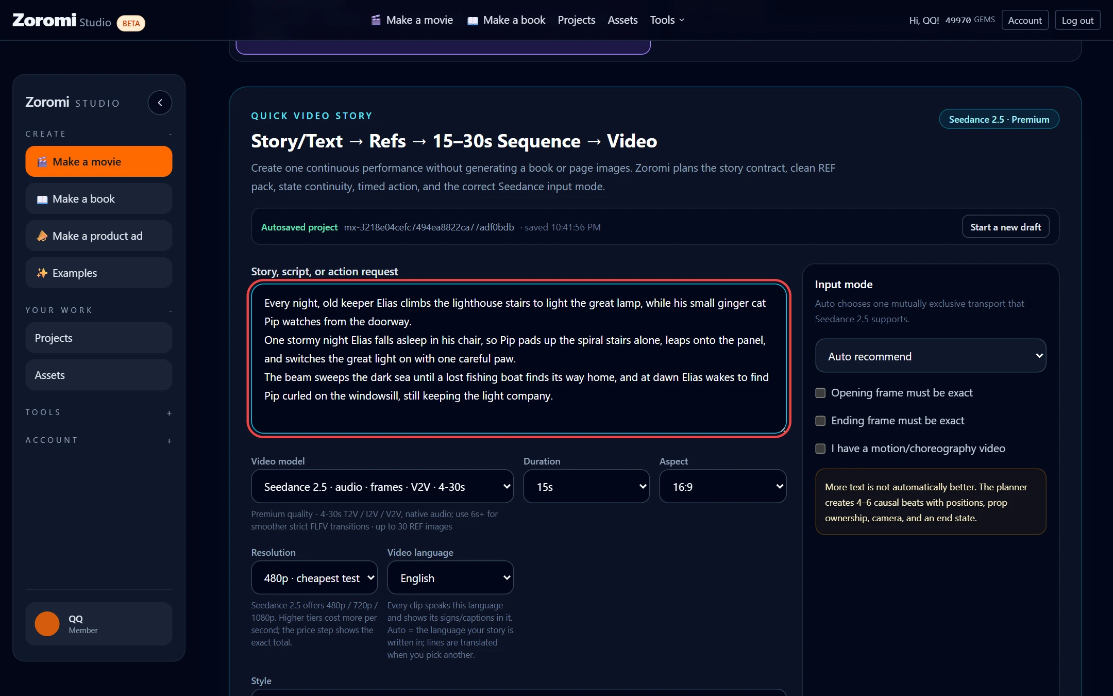Open the Aspect ratio dropdown
1113x696 pixels.
[723, 486]
